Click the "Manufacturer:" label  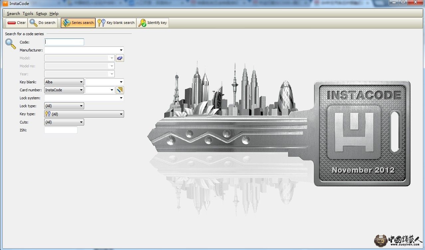coord(31,50)
